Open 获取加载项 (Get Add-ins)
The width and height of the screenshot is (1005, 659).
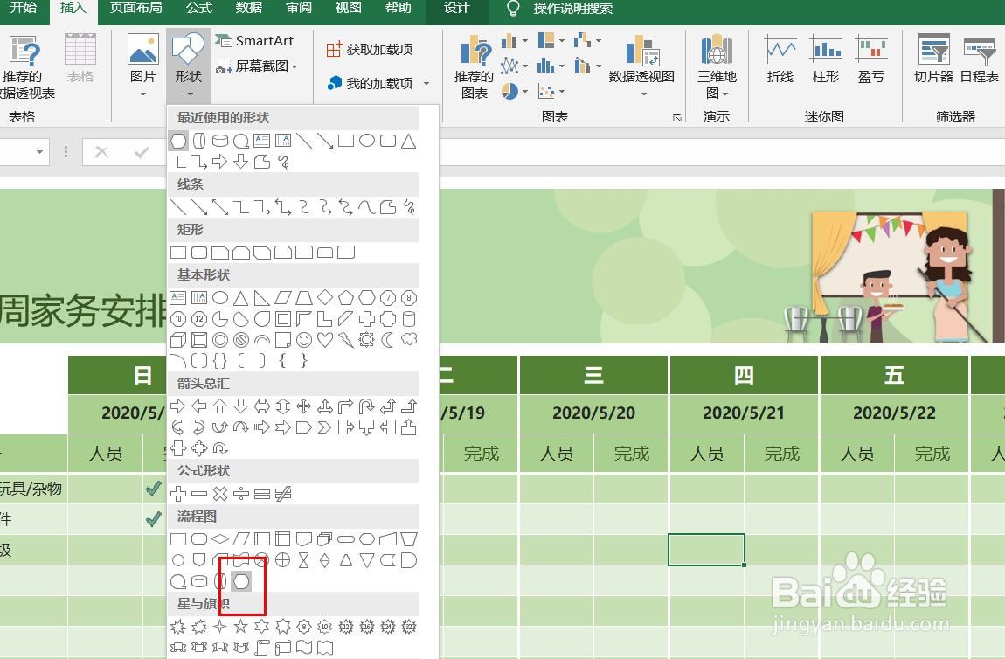369,49
